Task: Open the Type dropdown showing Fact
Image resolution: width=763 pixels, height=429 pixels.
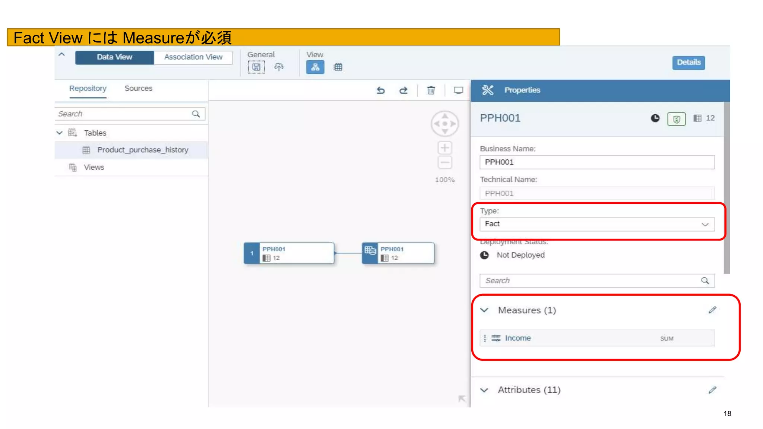Action: 597,224
